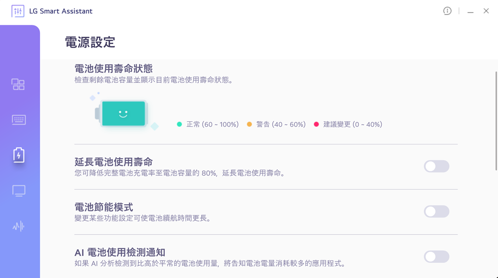The height and width of the screenshot is (278, 498).
Task: Minimize the LG Smart Assistant window
Action: [x=470, y=11]
